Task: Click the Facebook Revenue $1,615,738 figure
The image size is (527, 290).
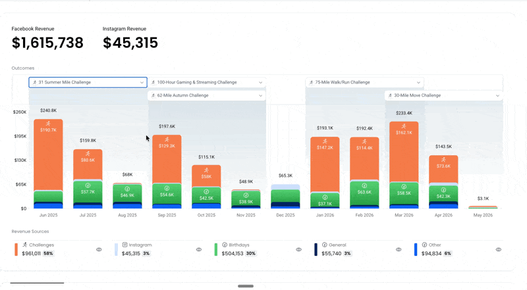Action: 47,43
